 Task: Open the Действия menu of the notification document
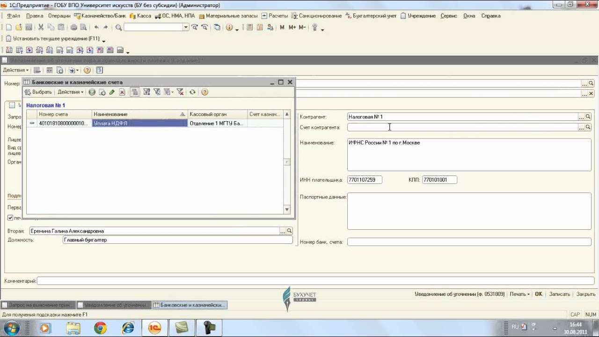16,70
